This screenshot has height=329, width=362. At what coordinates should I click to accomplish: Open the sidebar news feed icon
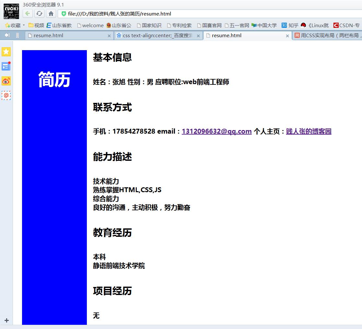6,66
